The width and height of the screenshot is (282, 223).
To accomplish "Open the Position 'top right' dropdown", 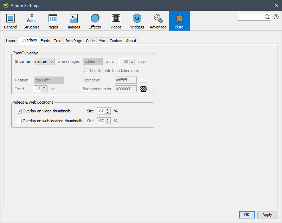I will pyautogui.click(x=49, y=80).
